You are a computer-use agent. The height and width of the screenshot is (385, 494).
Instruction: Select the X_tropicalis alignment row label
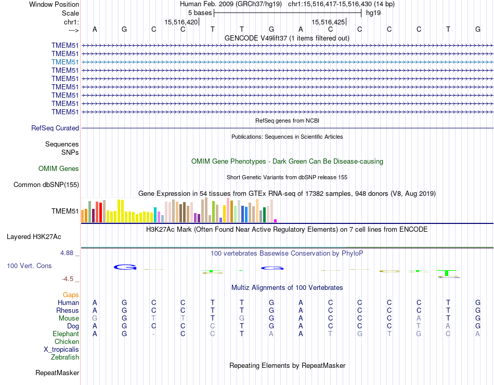pos(61,350)
